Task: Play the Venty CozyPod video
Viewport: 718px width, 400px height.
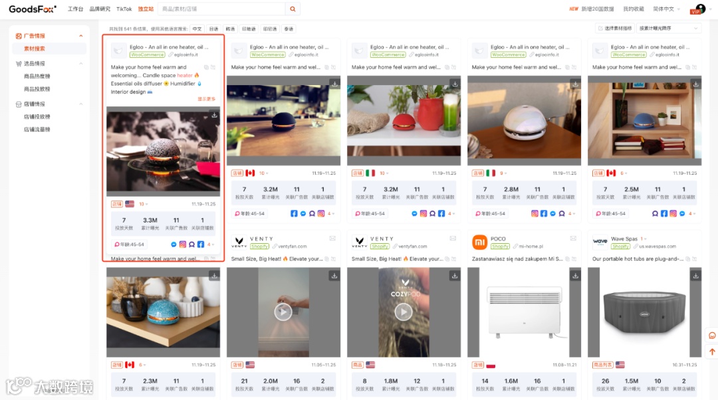Action: (x=404, y=312)
